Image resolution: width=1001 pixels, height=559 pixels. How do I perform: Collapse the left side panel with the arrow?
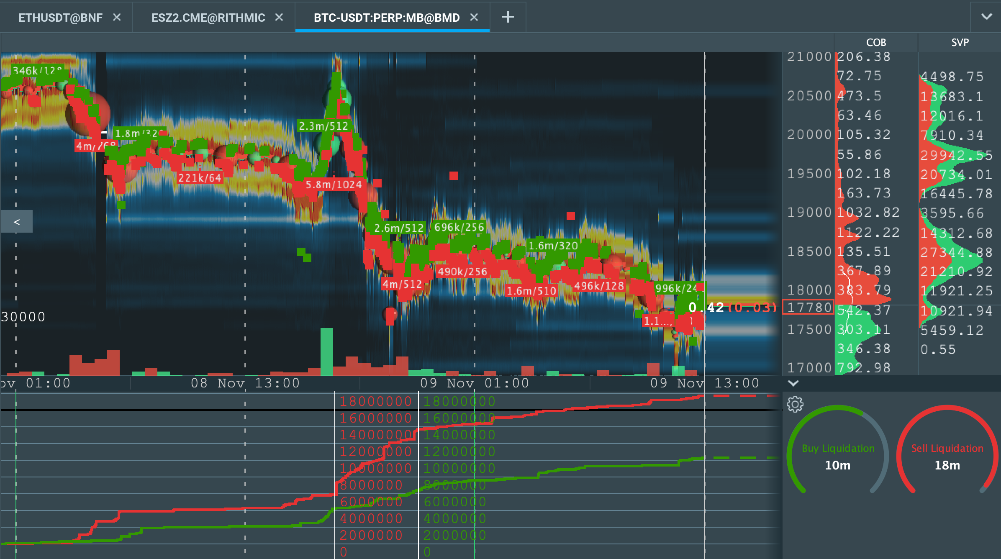[x=16, y=221]
